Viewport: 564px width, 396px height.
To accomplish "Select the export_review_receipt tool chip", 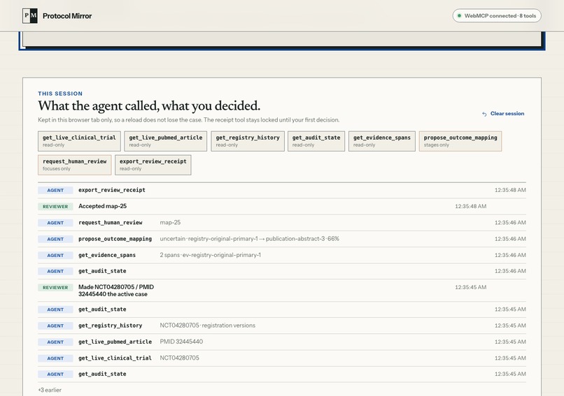I will tap(153, 165).
